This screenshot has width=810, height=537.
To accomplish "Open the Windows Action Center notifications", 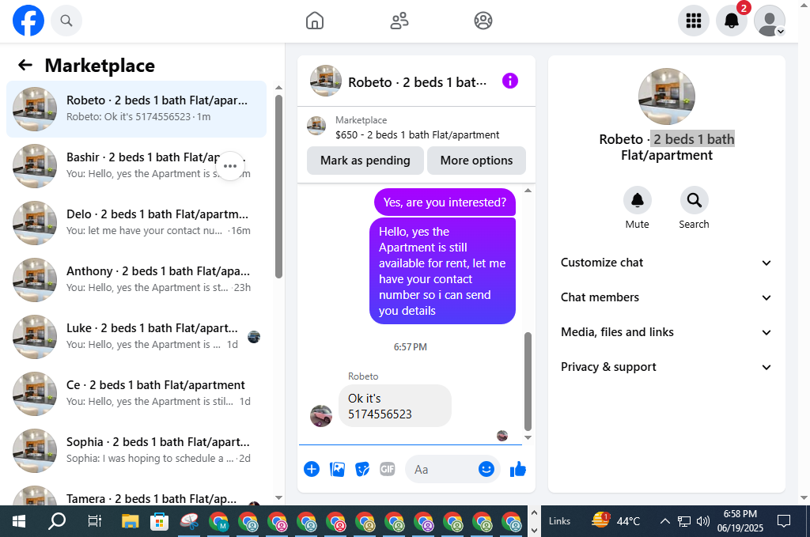I will click(784, 521).
